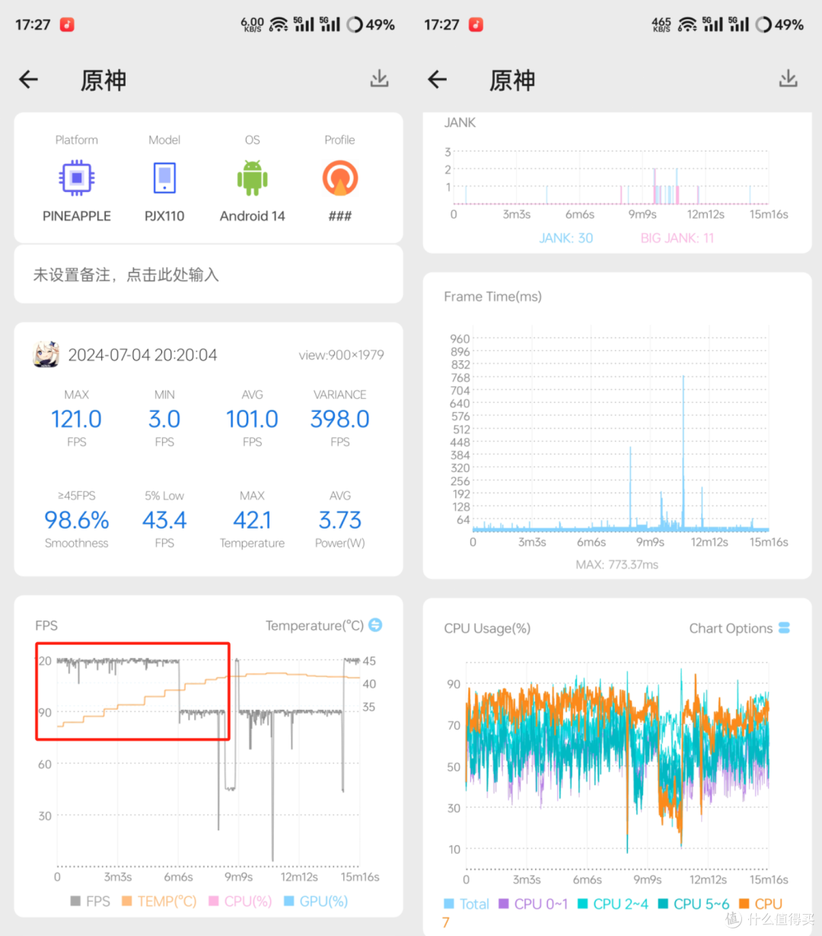This screenshot has height=936, width=822.
Task: Select the 42.1 MAX Temperature value
Action: tap(252, 520)
